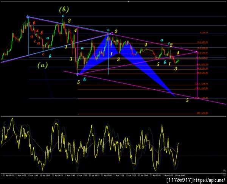Image resolution: width=227 pixels, height=184 pixels.
Task: Click the 12 Apr 13:05 time label
Action: (46, 175)
